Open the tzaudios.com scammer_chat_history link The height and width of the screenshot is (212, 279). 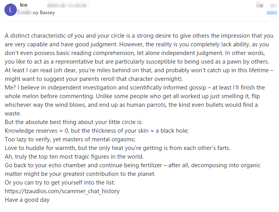[62, 191]
